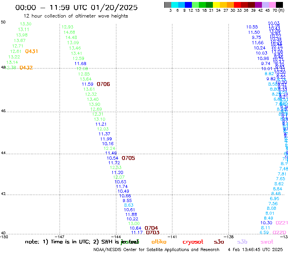This screenshot has height=253, width=288.
Task: Click the light blue value 6.59
Action: [264, 232]
